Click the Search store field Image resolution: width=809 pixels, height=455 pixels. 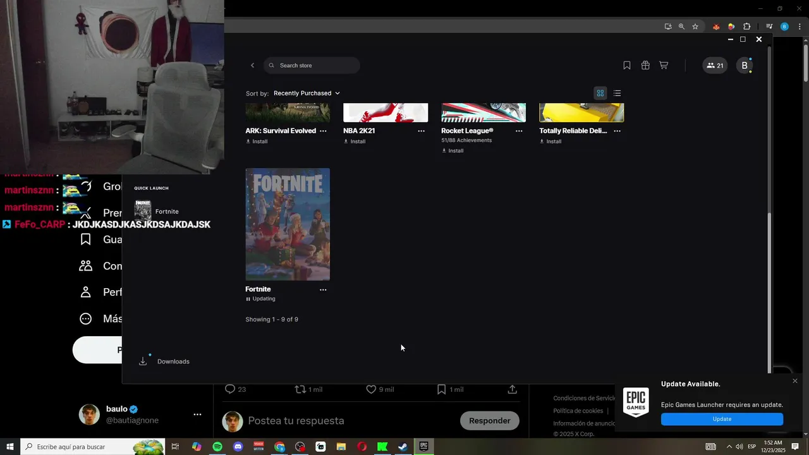312,65
